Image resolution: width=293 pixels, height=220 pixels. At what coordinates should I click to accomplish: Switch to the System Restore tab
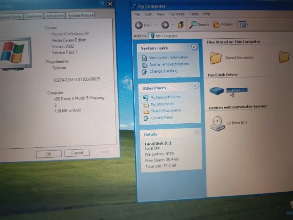tap(81, 16)
